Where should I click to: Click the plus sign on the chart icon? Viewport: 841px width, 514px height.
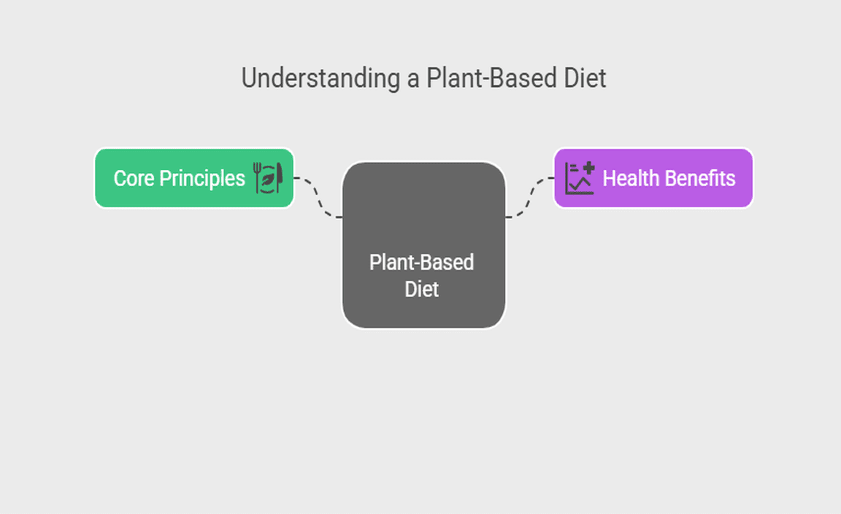[x=588, y=170]
